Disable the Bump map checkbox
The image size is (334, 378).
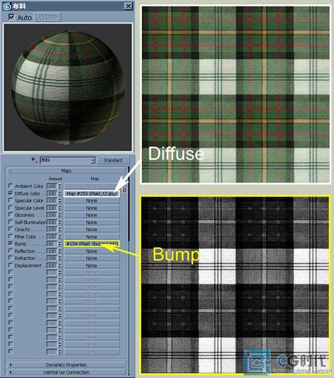point(11,244)
